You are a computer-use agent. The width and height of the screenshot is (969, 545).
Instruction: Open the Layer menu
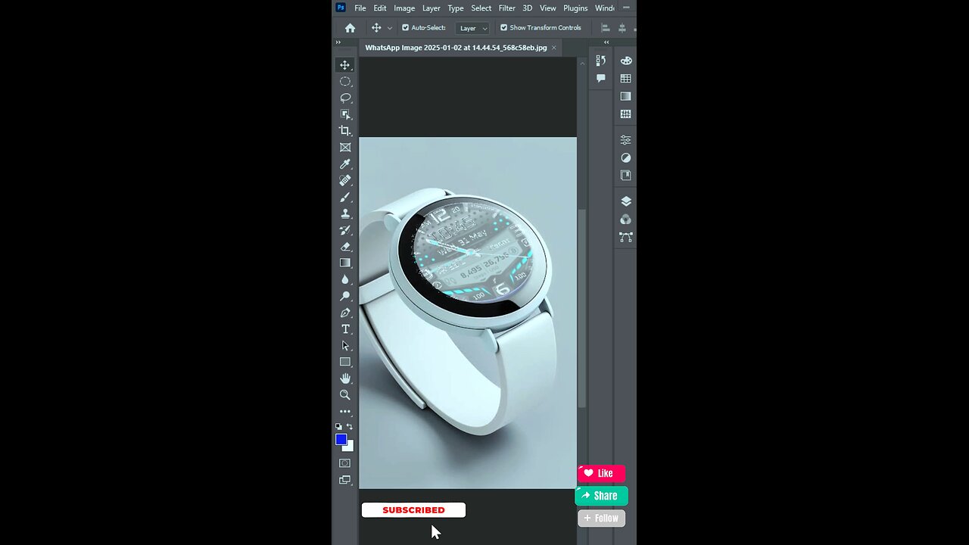point(432,8)
